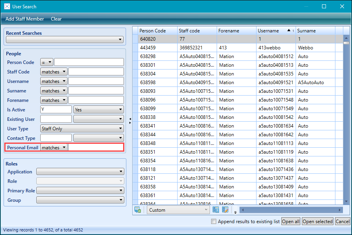The height and width of the screenshot is (235, 352).
Task: Open Person Code operator dropdown
Action: (x=47, y=62)
